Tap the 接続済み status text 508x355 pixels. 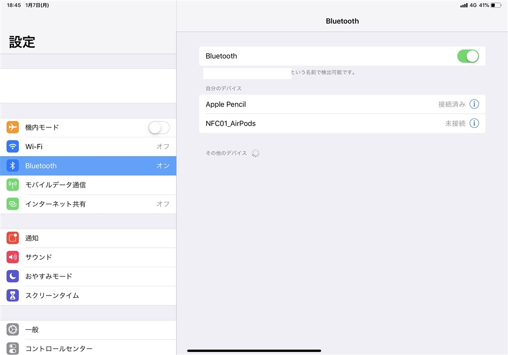[451, 104]
